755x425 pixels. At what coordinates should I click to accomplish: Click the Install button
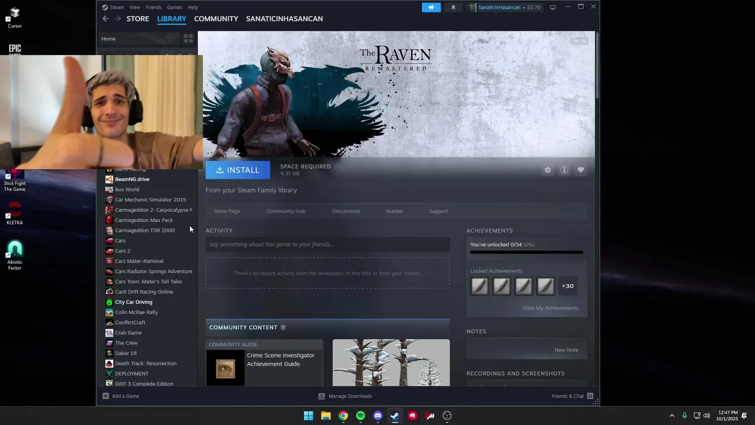pos(238,170)
